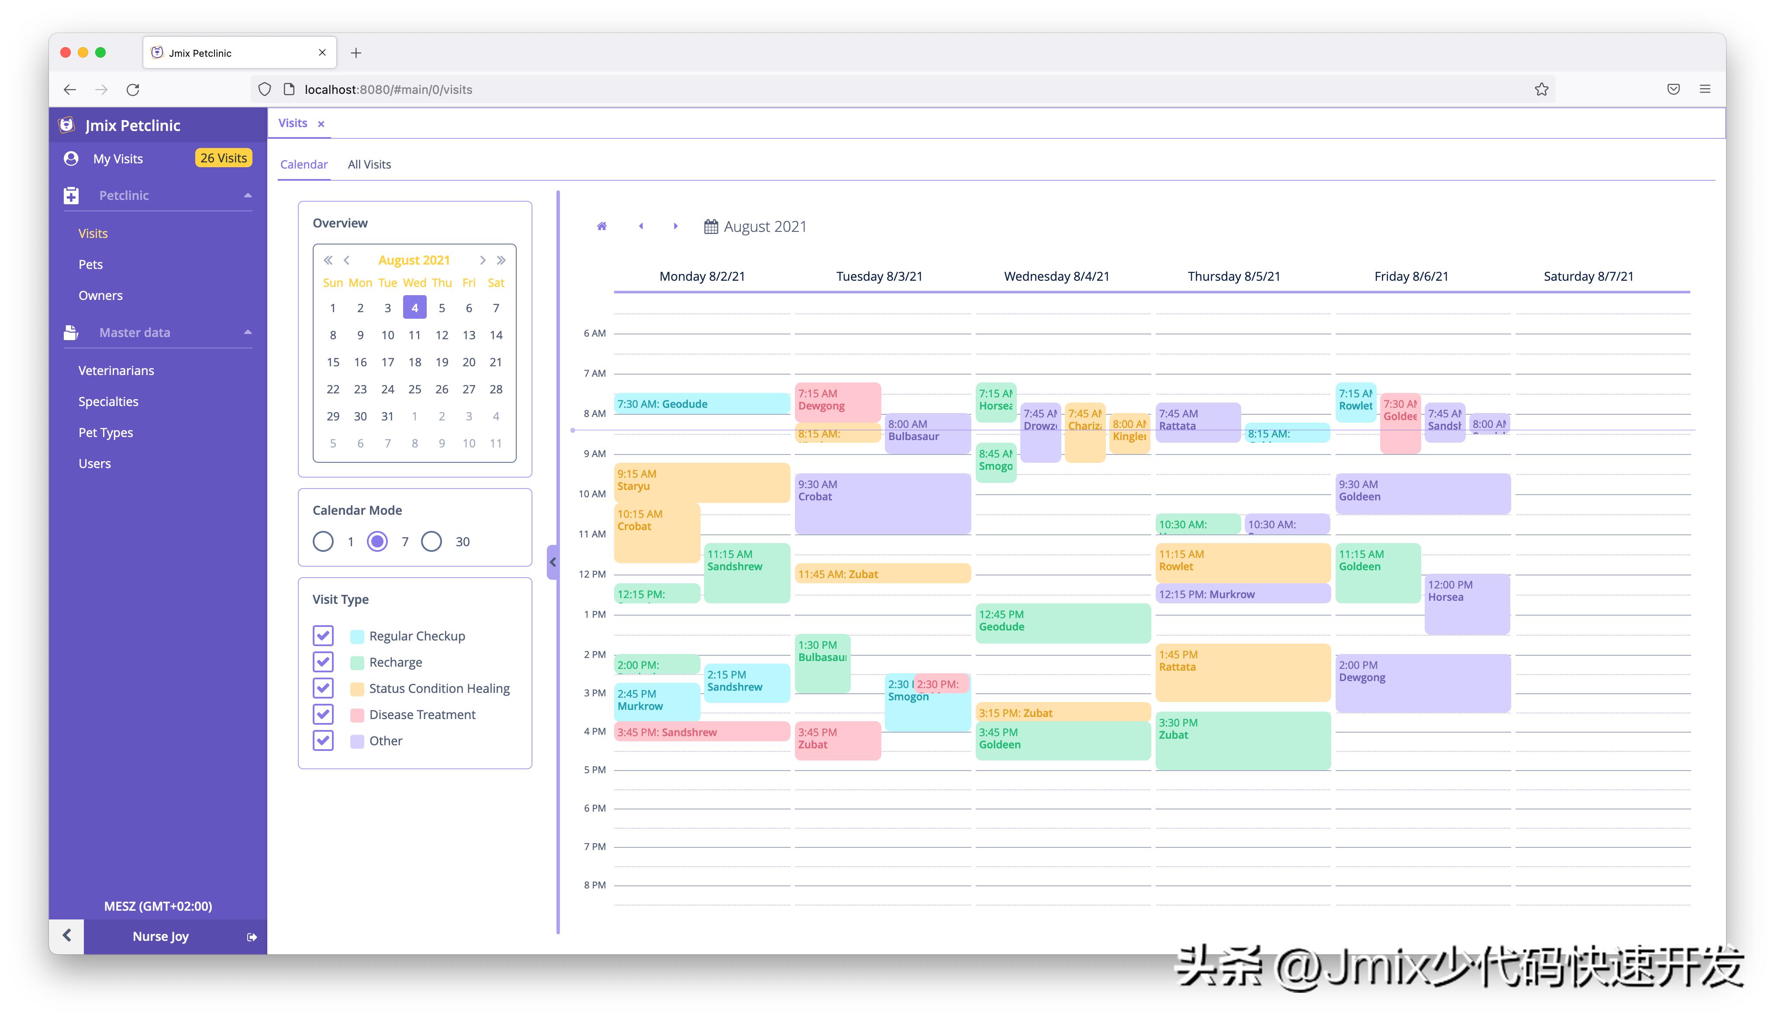Collapse the left overview panel via splitter handle

tap(552, 561)
